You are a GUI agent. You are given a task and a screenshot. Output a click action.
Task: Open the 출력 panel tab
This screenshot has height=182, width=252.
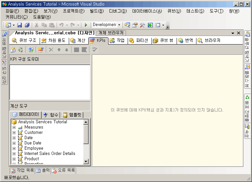(43, 170)
